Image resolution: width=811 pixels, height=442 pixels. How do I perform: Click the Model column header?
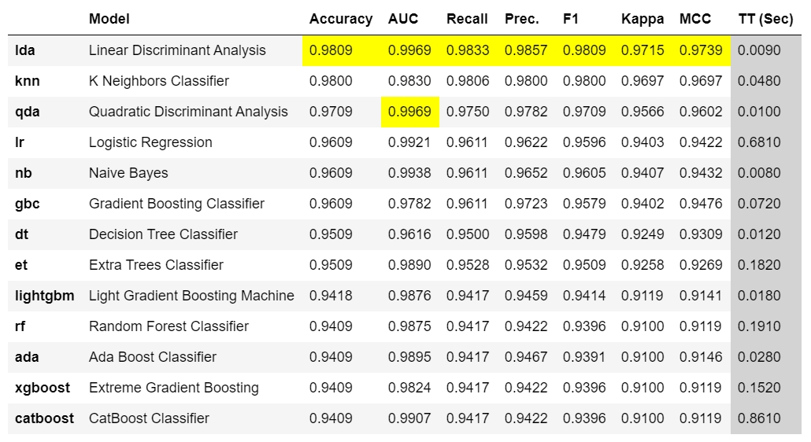point(109,19)
